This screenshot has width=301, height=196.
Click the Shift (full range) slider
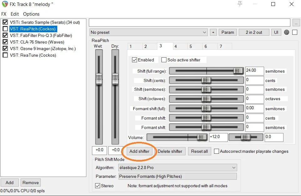pos(206,71)
